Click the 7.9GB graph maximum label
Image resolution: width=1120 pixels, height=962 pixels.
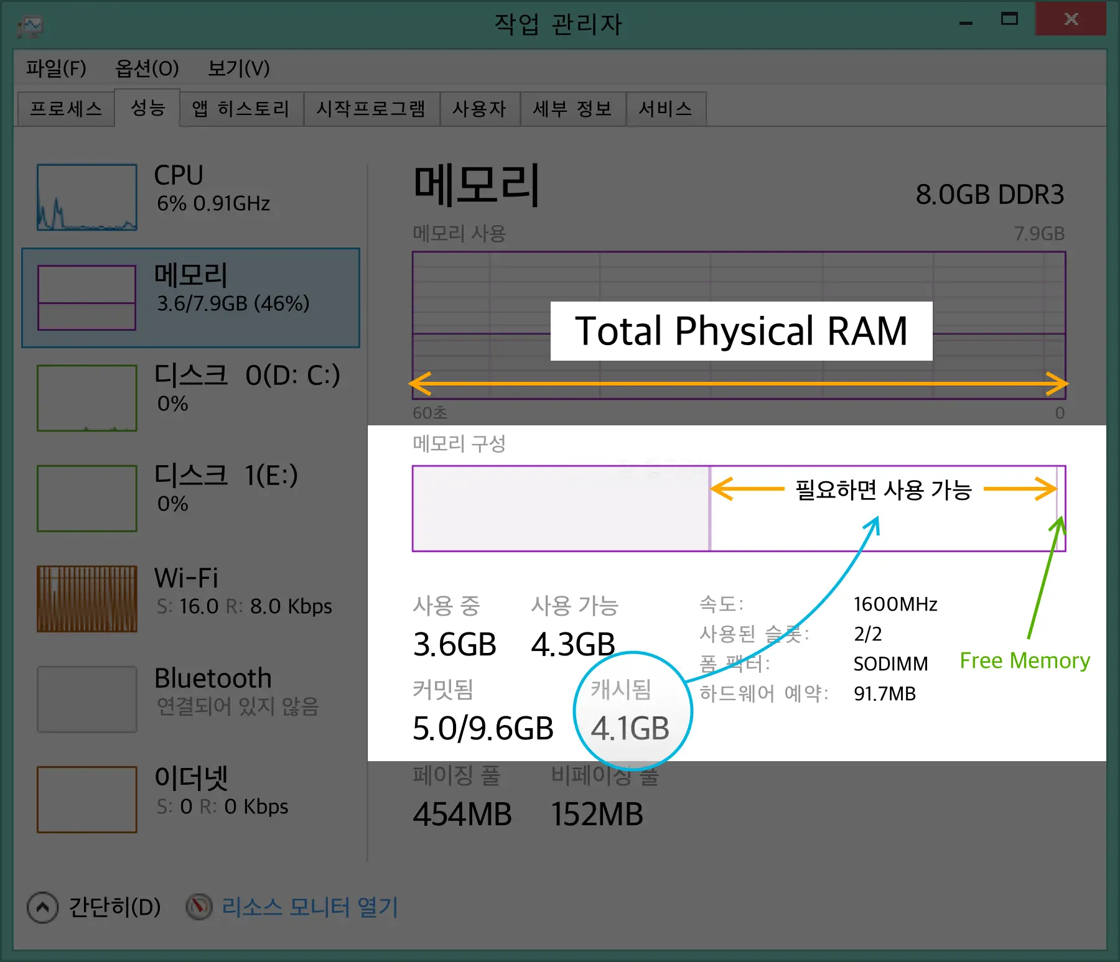(1039, 234)
